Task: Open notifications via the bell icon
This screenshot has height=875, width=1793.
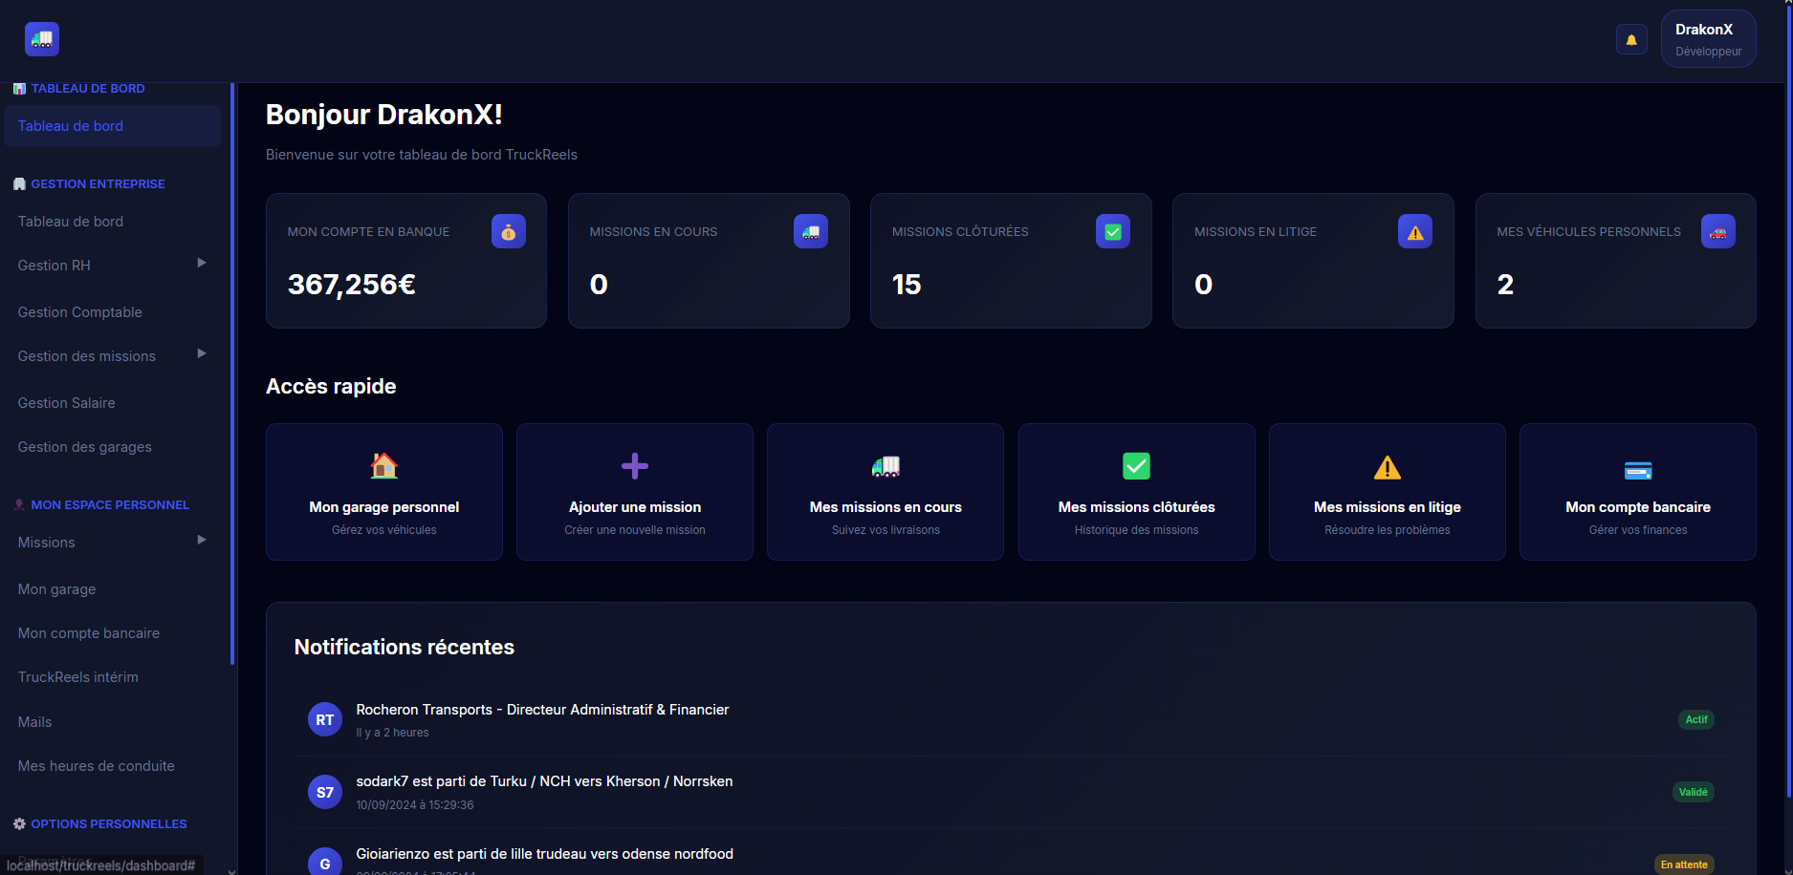Action: [1631, 39]
